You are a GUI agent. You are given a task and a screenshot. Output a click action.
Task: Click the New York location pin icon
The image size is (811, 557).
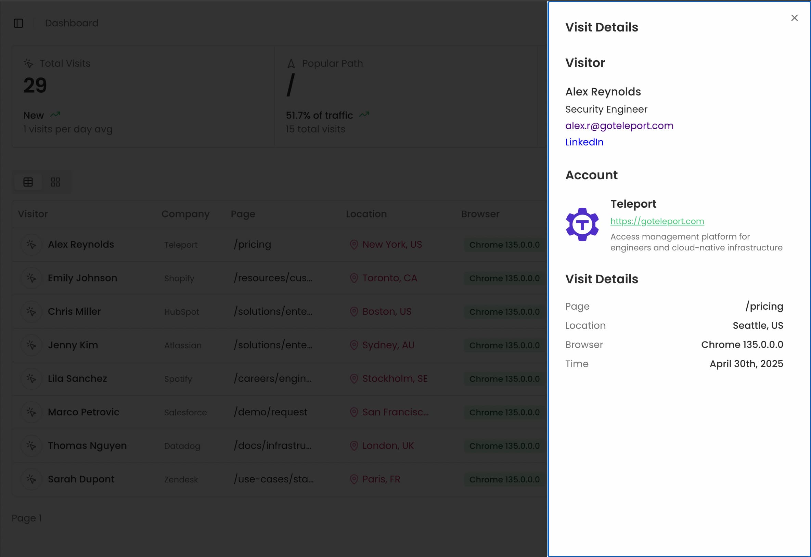354,245
